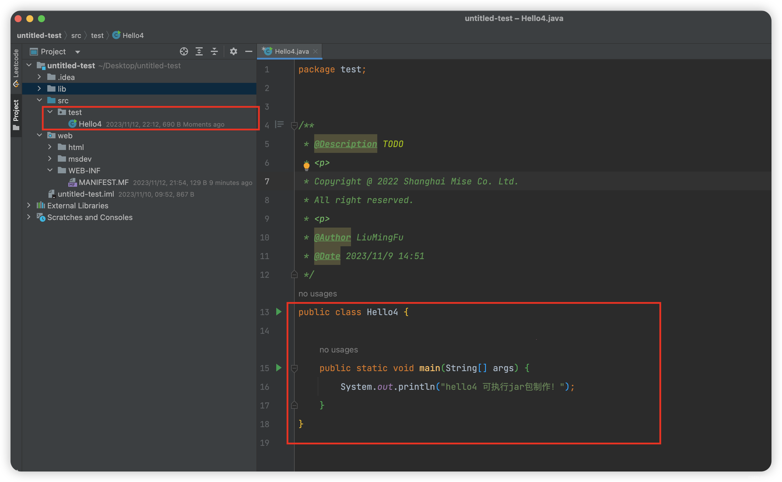
Task: Click the @Date tag in Javadoc
Action: [327, 256]
